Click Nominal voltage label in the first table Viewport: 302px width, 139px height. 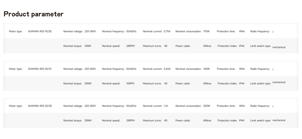(73, 31)
